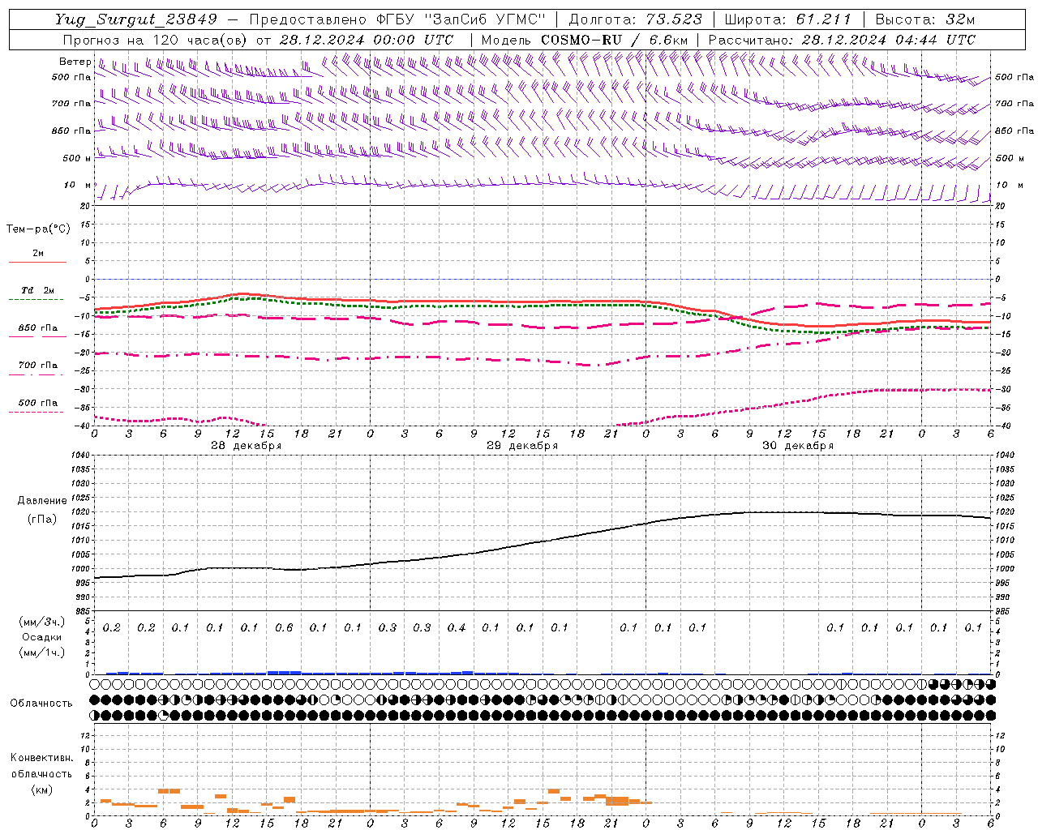This screenshot has height=830, width=1038.
Task: Click the 28 декабря date label
Action: (247, 445)
